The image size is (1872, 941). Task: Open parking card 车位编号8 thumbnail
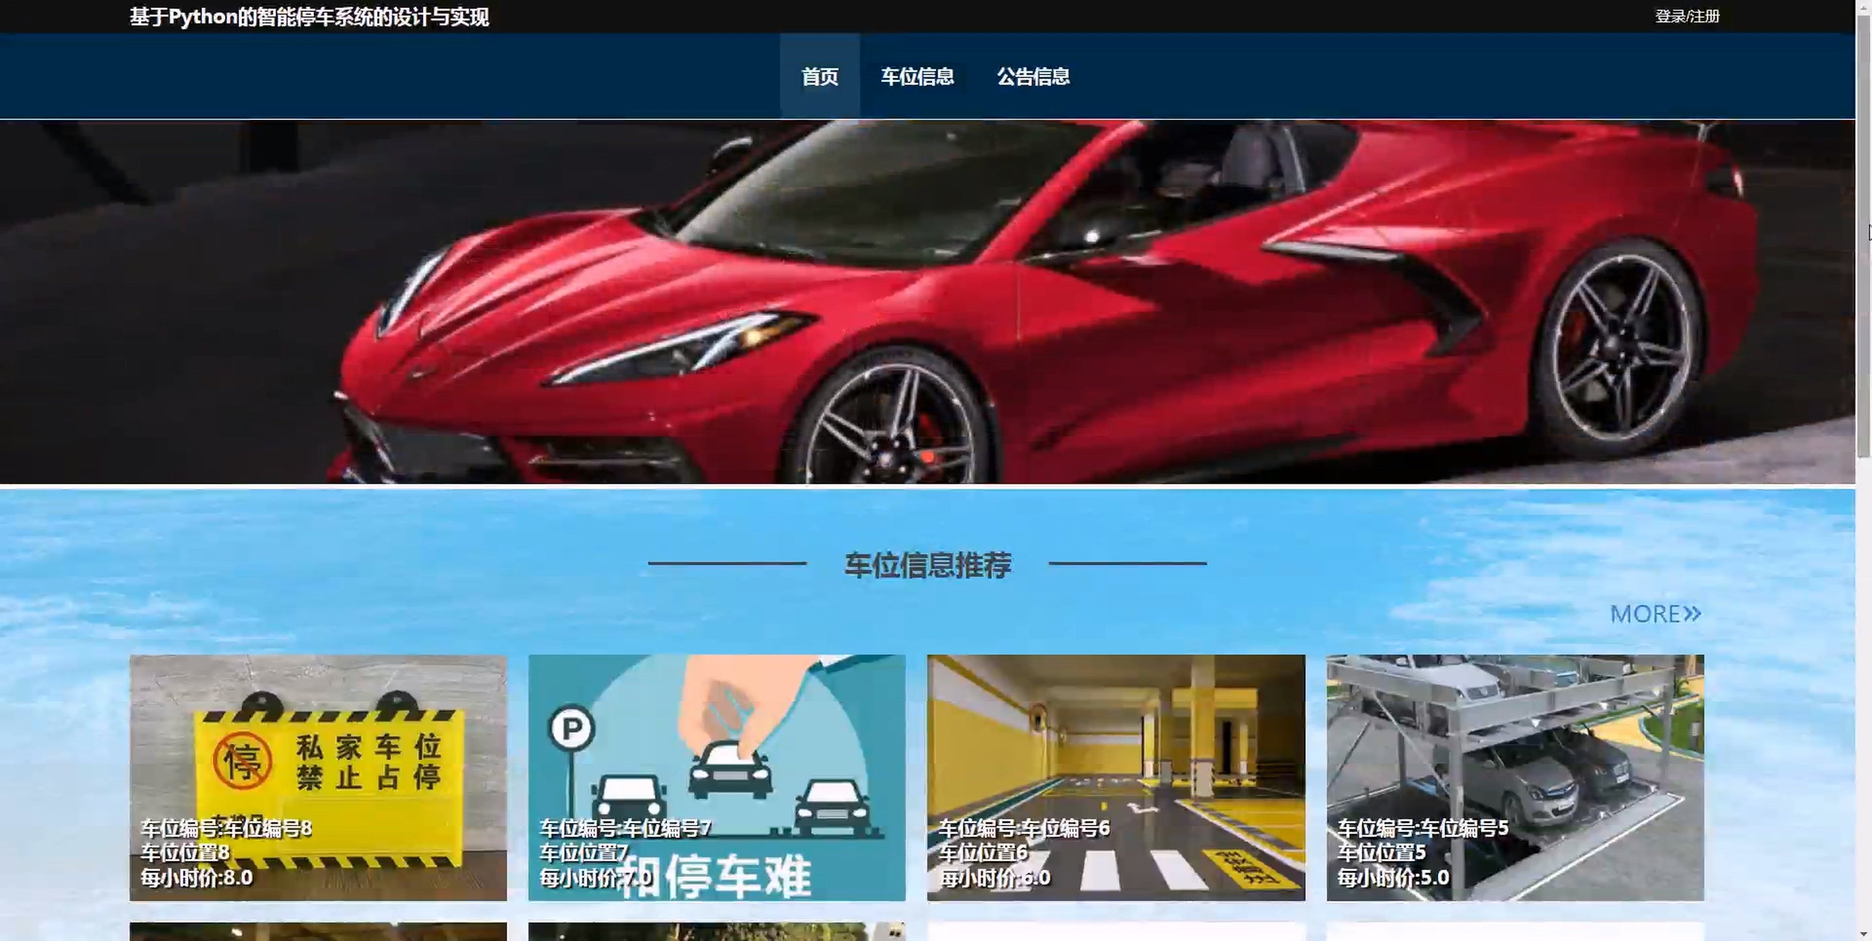pos(319,777)
